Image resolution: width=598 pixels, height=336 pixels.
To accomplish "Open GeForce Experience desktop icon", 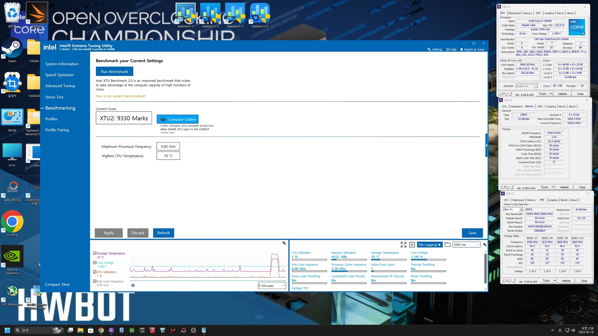I will click(12, 260).
